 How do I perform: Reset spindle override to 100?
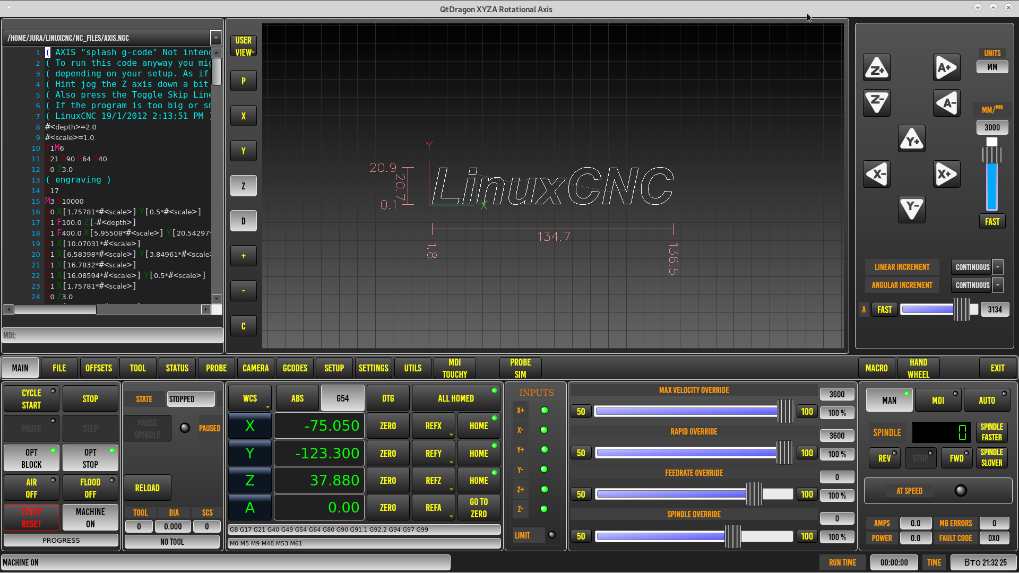pos(807,536)
